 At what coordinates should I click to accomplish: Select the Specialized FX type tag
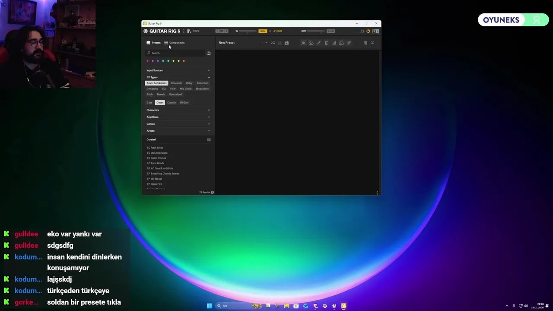pos(175,94)
